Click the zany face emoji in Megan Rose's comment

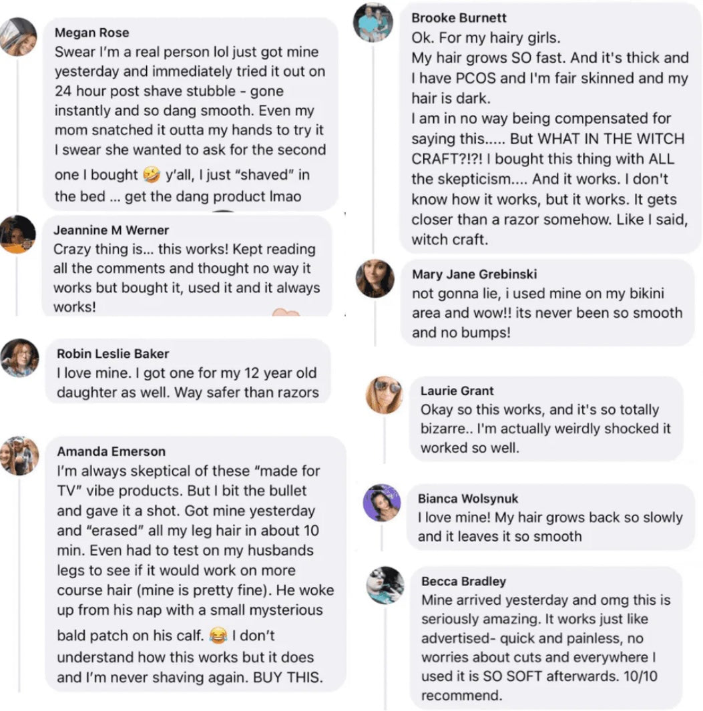[152, 175]
